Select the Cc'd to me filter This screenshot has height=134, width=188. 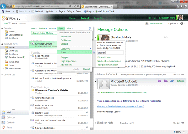tap(66, 40)
